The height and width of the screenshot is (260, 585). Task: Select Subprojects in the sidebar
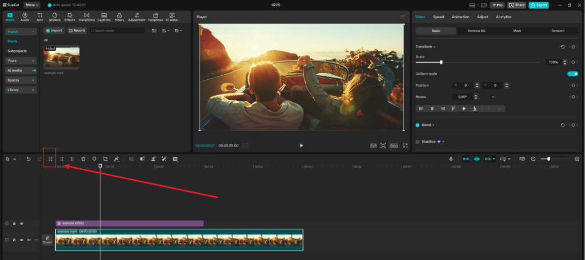pyautogui.click(x=17, y=51)
